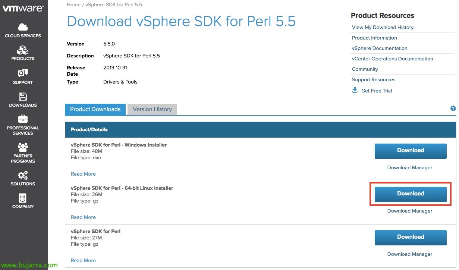Open vCenter Operations Documentation link
Image resolution: width=459 pixels, height=270 pixels.
(393, 59)
